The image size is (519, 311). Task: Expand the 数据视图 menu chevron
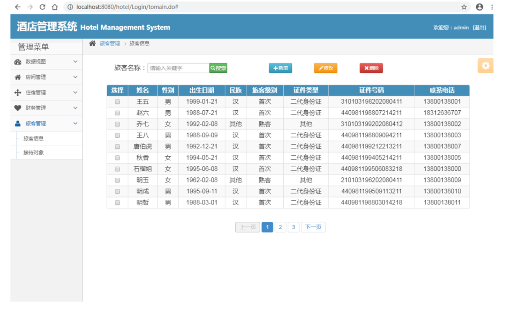pyautogui.click(x=75, y=62)
